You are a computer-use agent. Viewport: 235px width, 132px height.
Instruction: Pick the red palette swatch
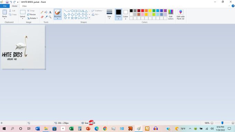point(142,11)
